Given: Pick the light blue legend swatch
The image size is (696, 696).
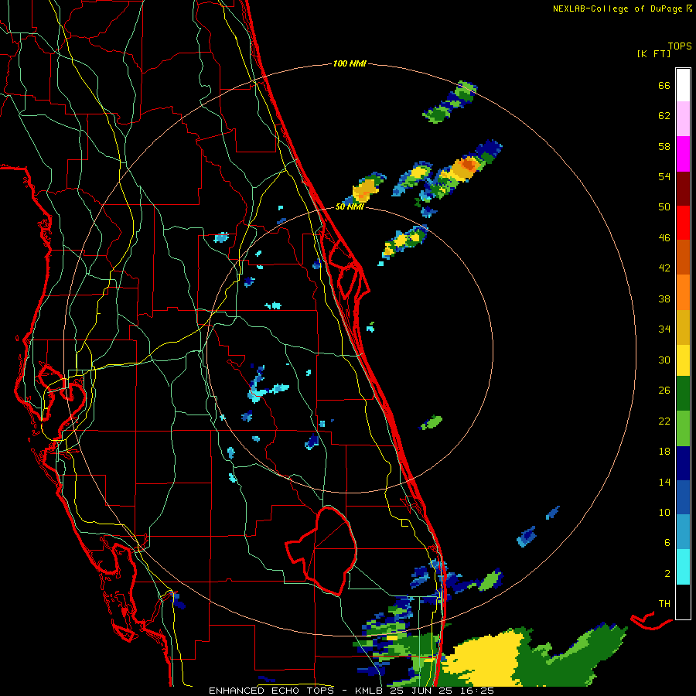Looking at the screenshot, I should coord(683,532).
